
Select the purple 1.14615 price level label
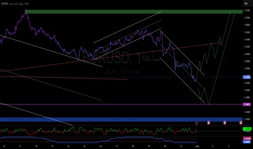tap(247, 104)
